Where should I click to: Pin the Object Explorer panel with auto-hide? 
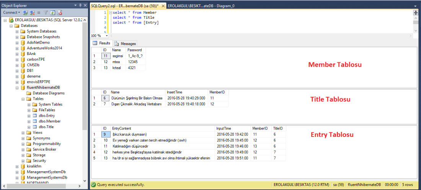(x=80, y=5)
